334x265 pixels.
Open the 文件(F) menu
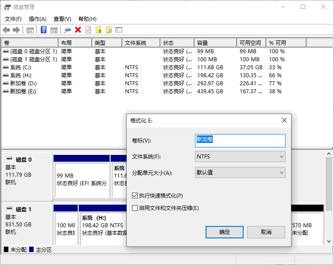pyautogui.click(x=13, y=19)
